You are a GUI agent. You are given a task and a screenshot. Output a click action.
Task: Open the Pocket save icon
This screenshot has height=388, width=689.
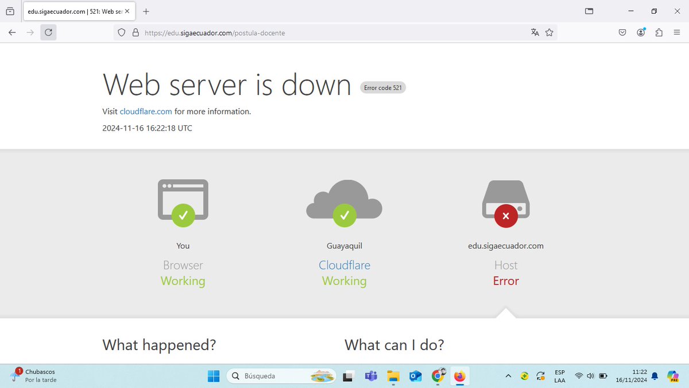[622, 33]
